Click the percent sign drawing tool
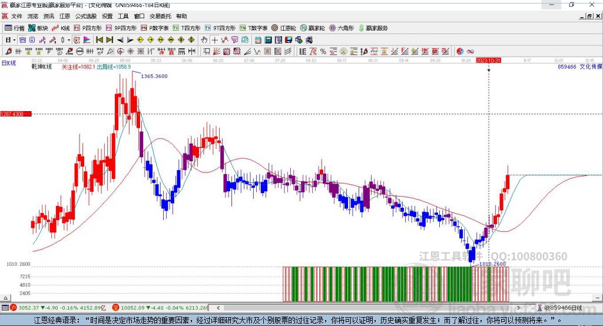This screenshot has height=326, width=603. (x=323, y=51)
